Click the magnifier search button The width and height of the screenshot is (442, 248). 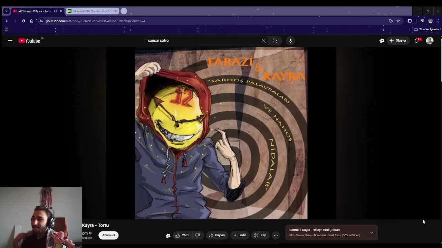pos(275,41)
